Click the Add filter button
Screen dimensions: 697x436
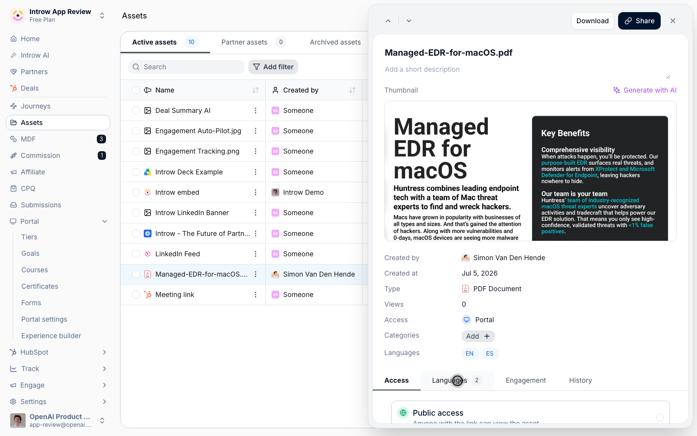273,67
